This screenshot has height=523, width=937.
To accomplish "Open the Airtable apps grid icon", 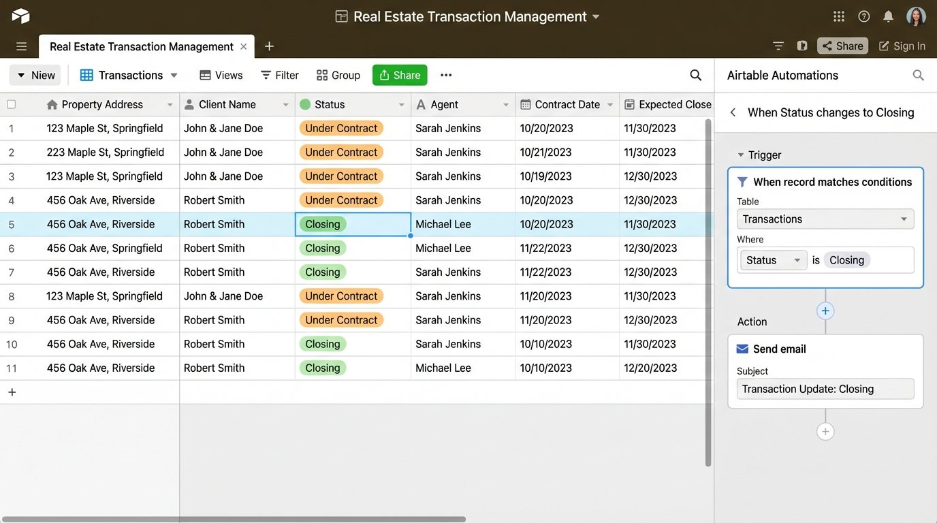I will pos(838,15).
